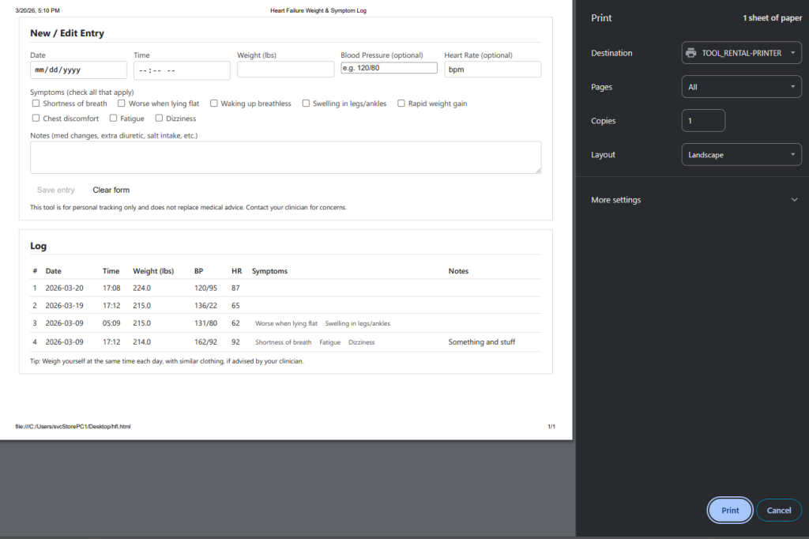809x539 pixels.
Task: Open the Layout dropdown showing Landscape
Action: [741, 154]
